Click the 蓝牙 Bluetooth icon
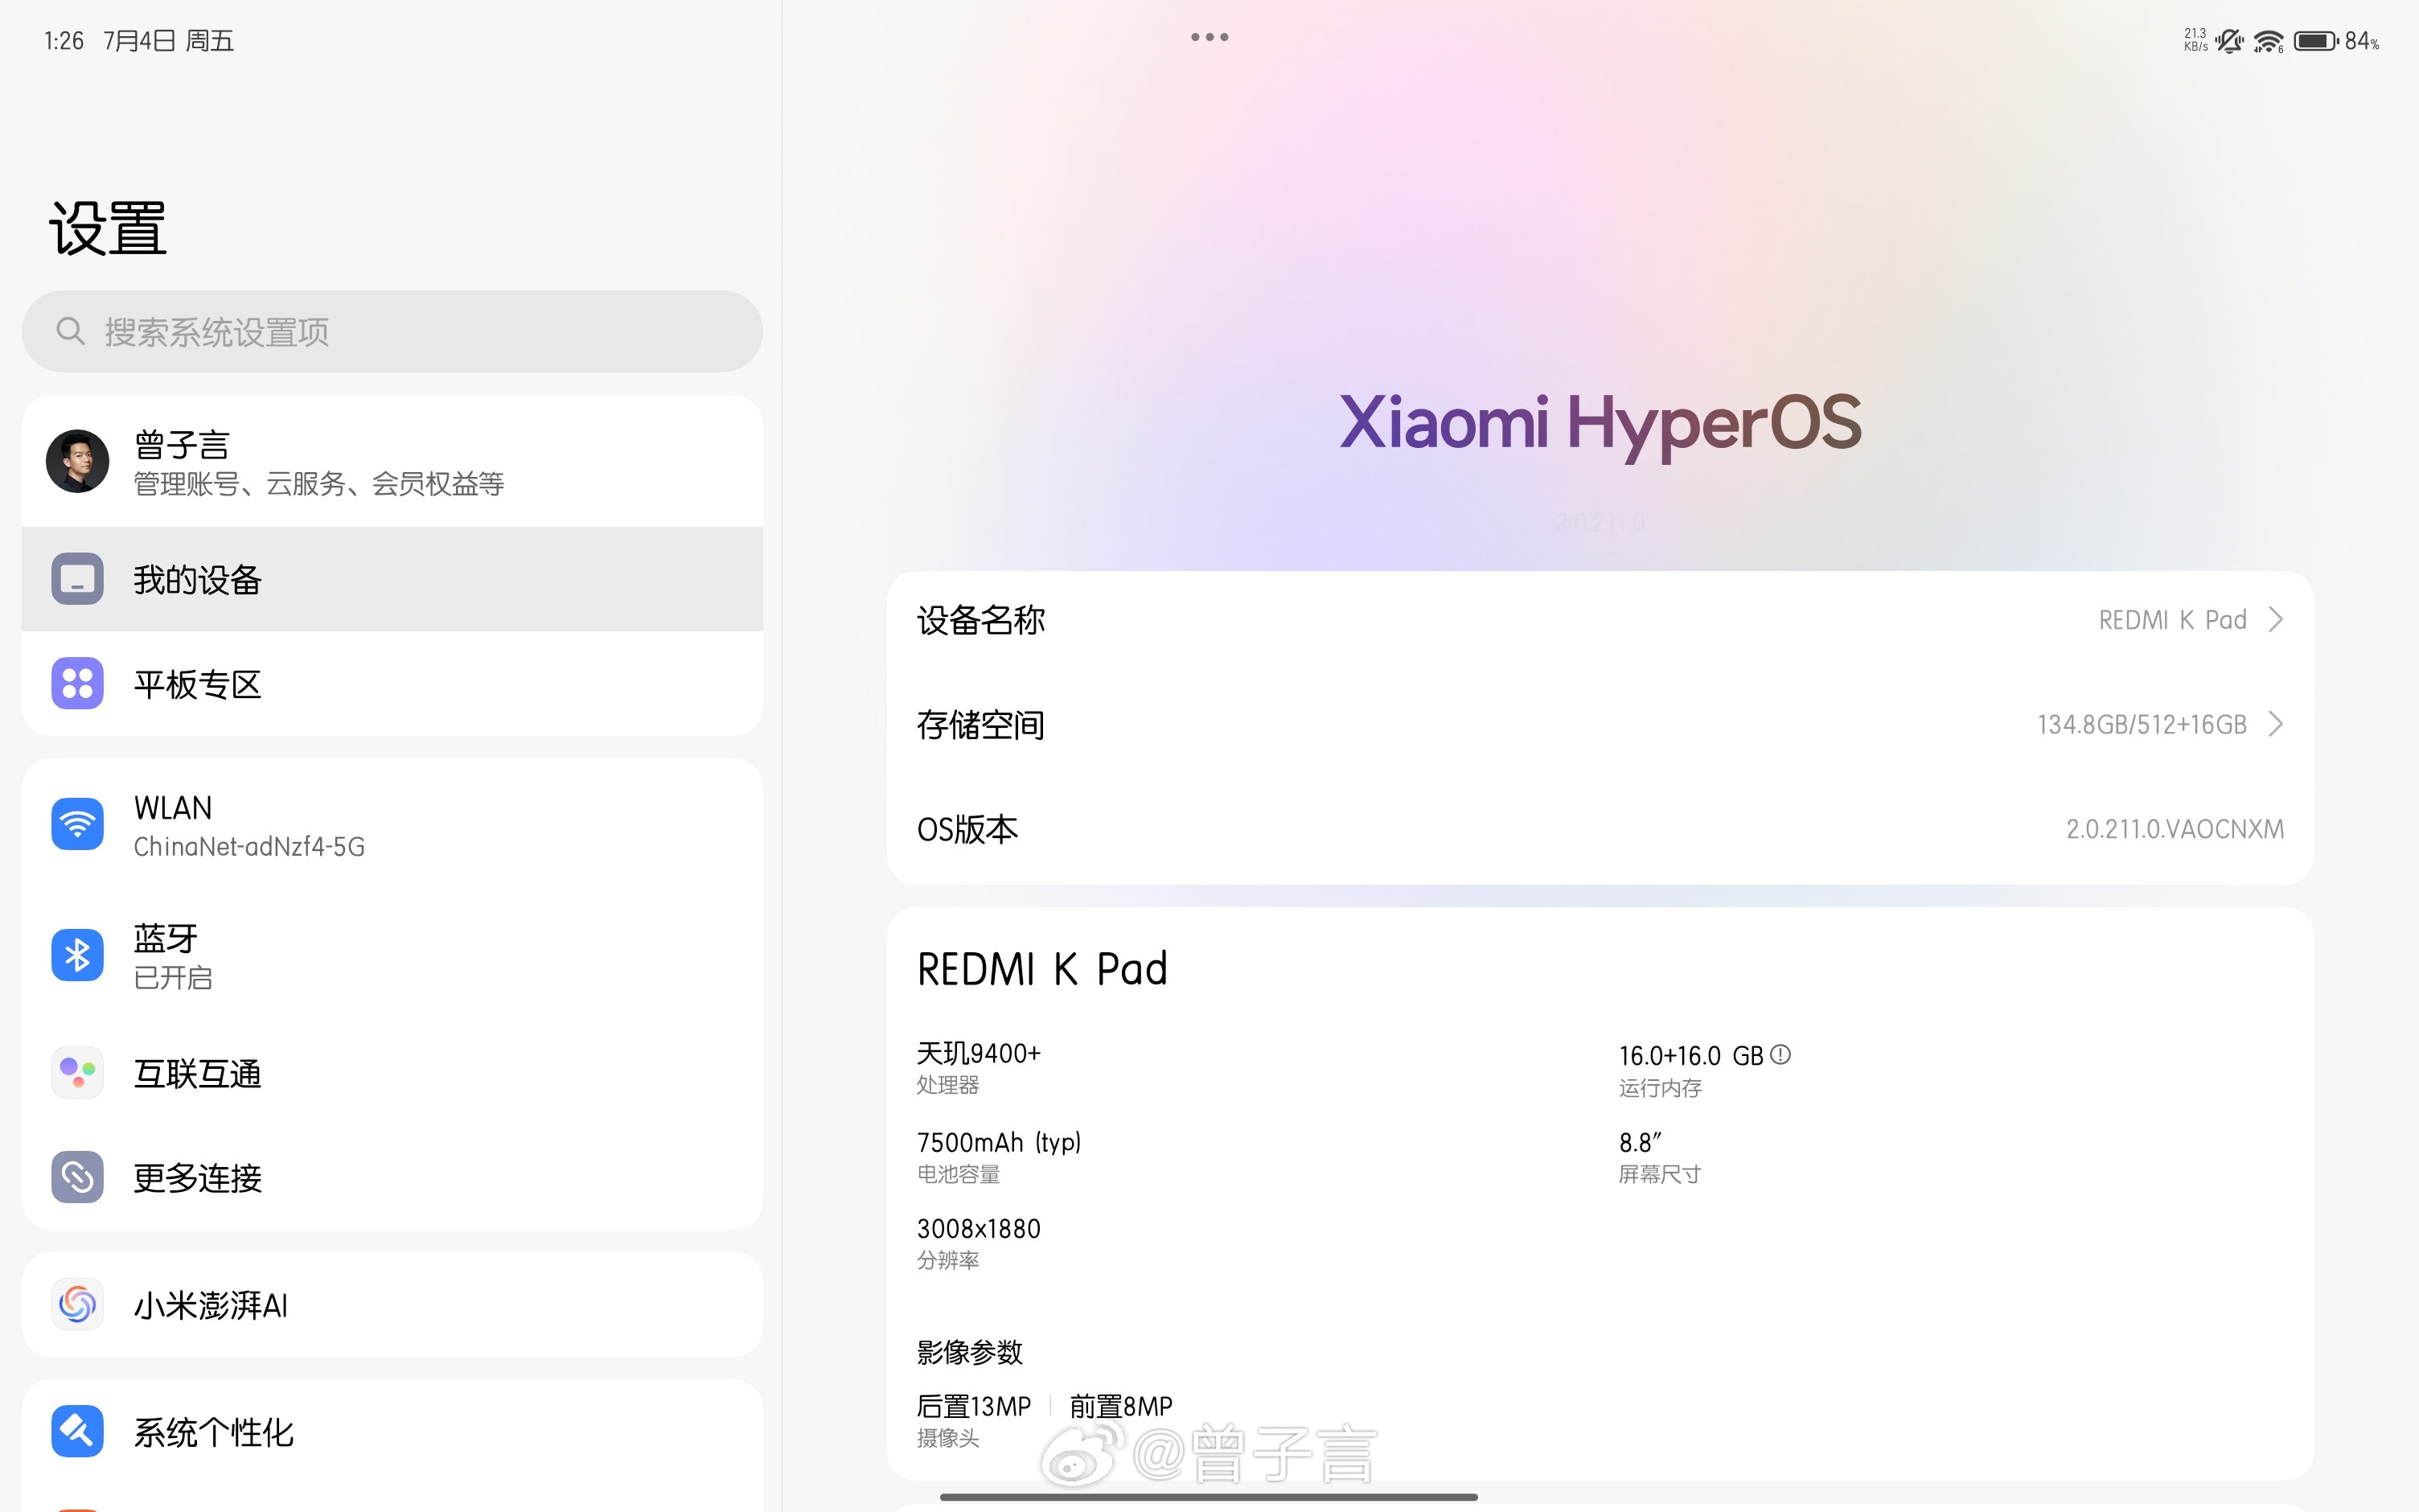Screen dimensions: 2419x1512 pos(77,955)
